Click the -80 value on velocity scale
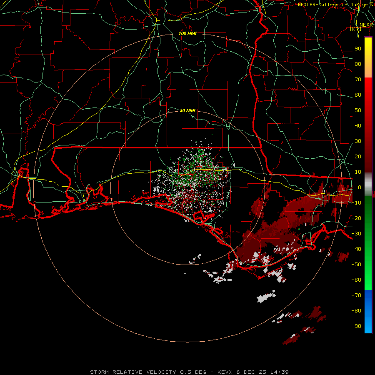375x375 pixels. [356, 311]
